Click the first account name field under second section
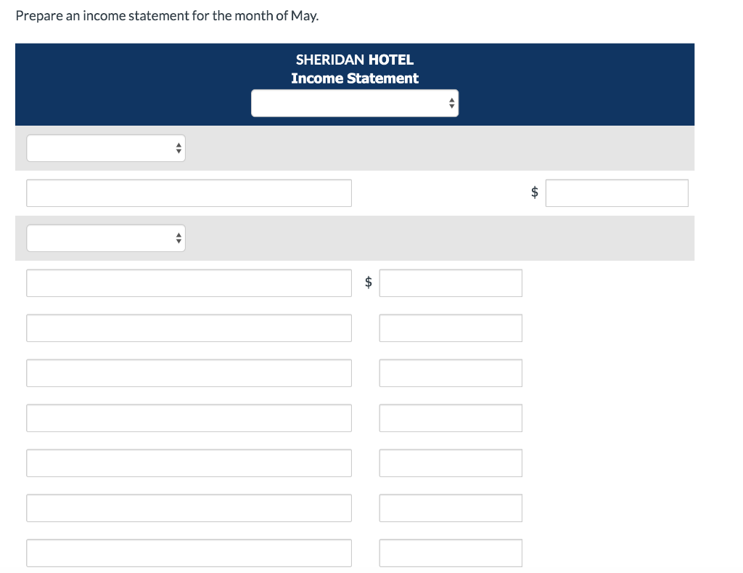 (189, 283)
